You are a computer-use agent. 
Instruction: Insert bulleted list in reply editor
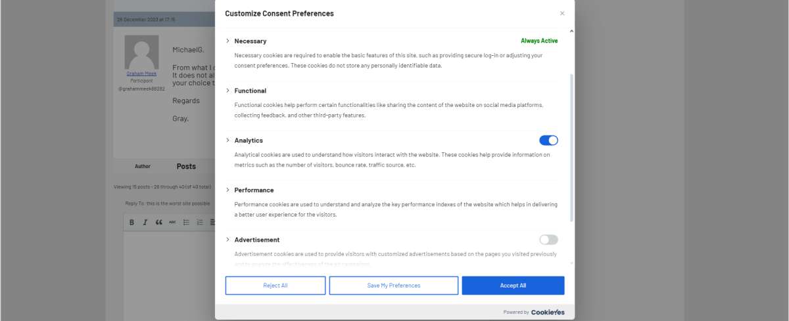(x=186, y=223)
